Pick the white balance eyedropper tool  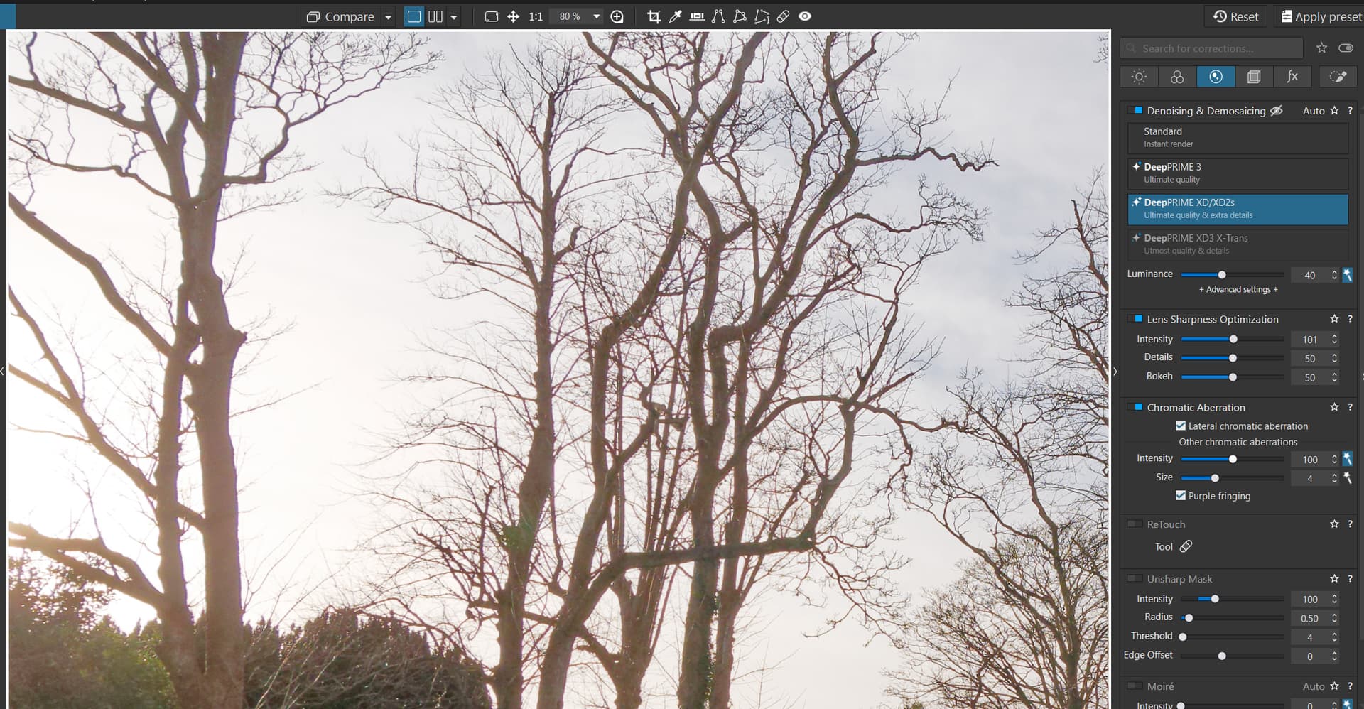[x=676, y=16]
